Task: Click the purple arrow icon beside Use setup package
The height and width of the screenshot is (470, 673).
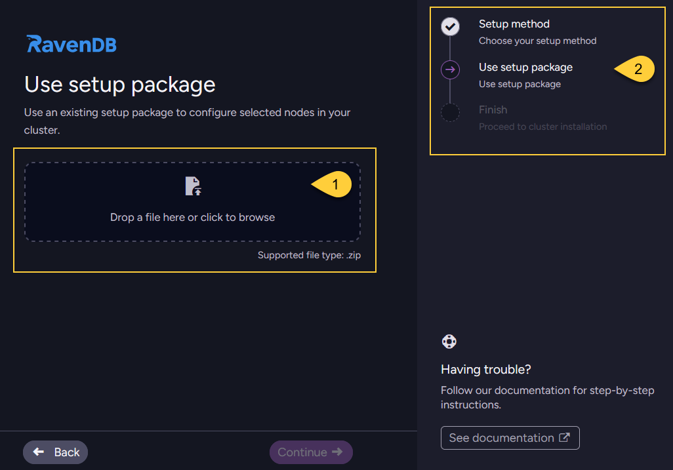Action: (450, 69)
